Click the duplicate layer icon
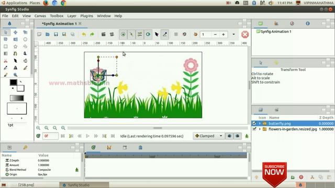Viewport: 335px width, 188px height. click(x=320, y=177)
